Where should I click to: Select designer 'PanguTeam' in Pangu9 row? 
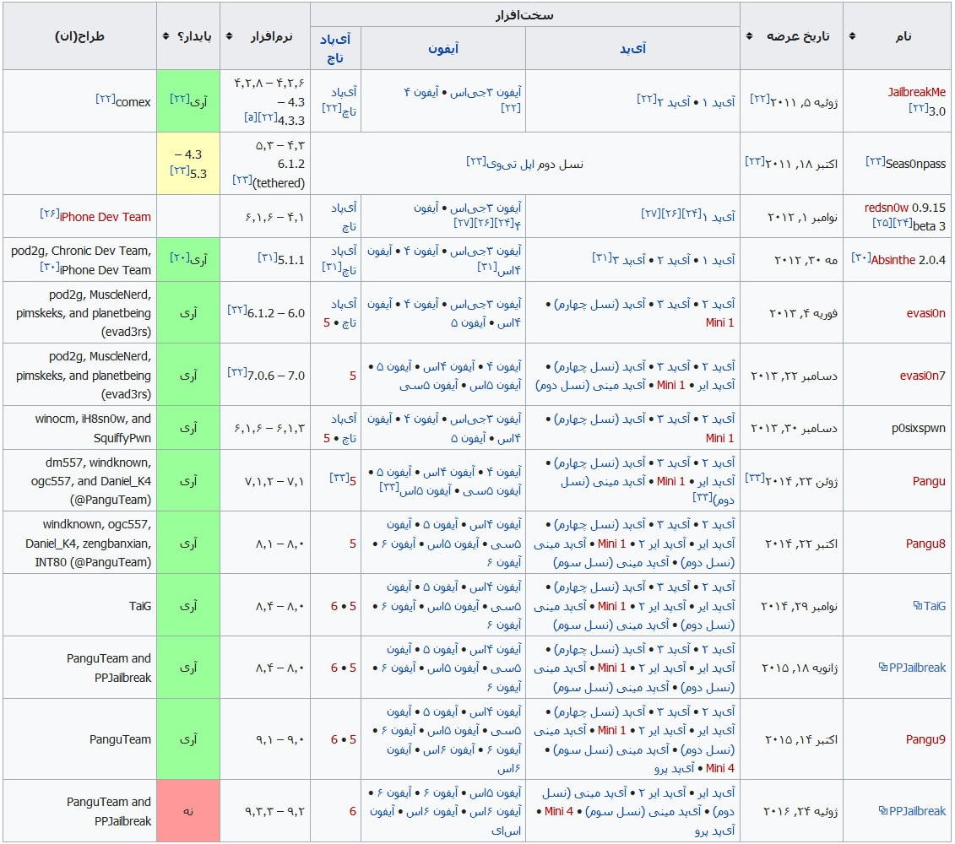[120, 739]
